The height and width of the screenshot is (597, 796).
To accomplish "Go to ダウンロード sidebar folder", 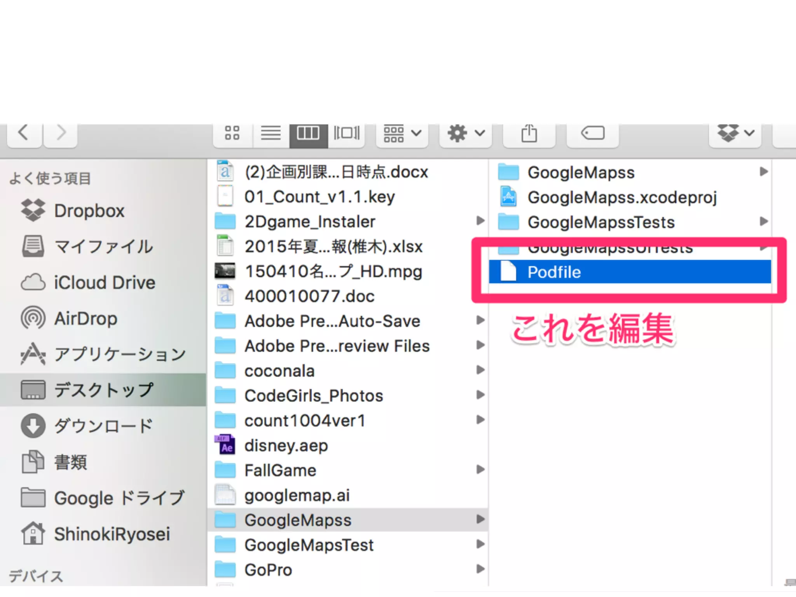I will 103,426.
